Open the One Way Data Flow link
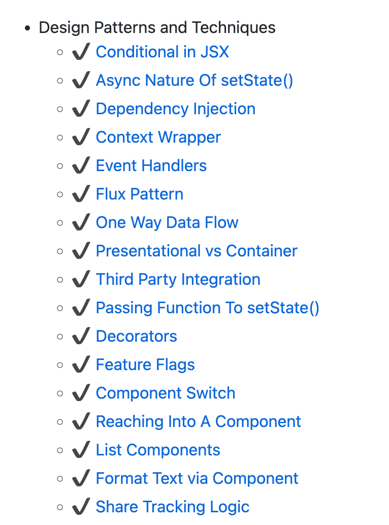Viewport: 389px width, 525px height. [167, 222]
